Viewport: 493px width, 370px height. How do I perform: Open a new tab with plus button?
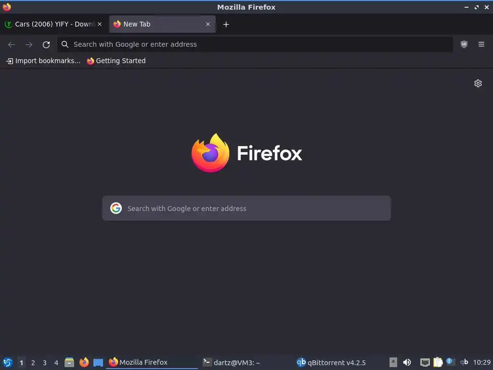[x=226, y=24]
